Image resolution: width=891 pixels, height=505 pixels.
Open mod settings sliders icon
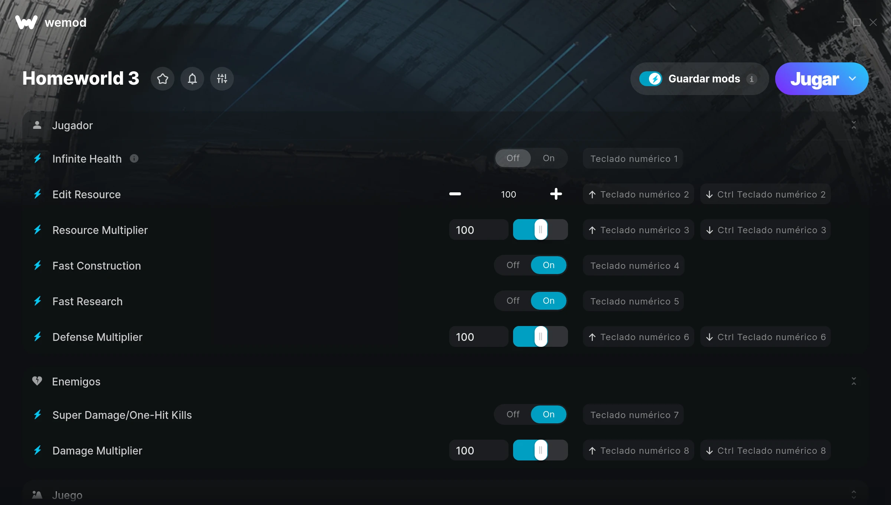coord(222,79)
